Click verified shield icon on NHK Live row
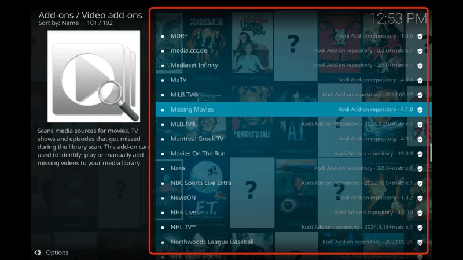Screen dimensions: 463x260 (420, 213)
